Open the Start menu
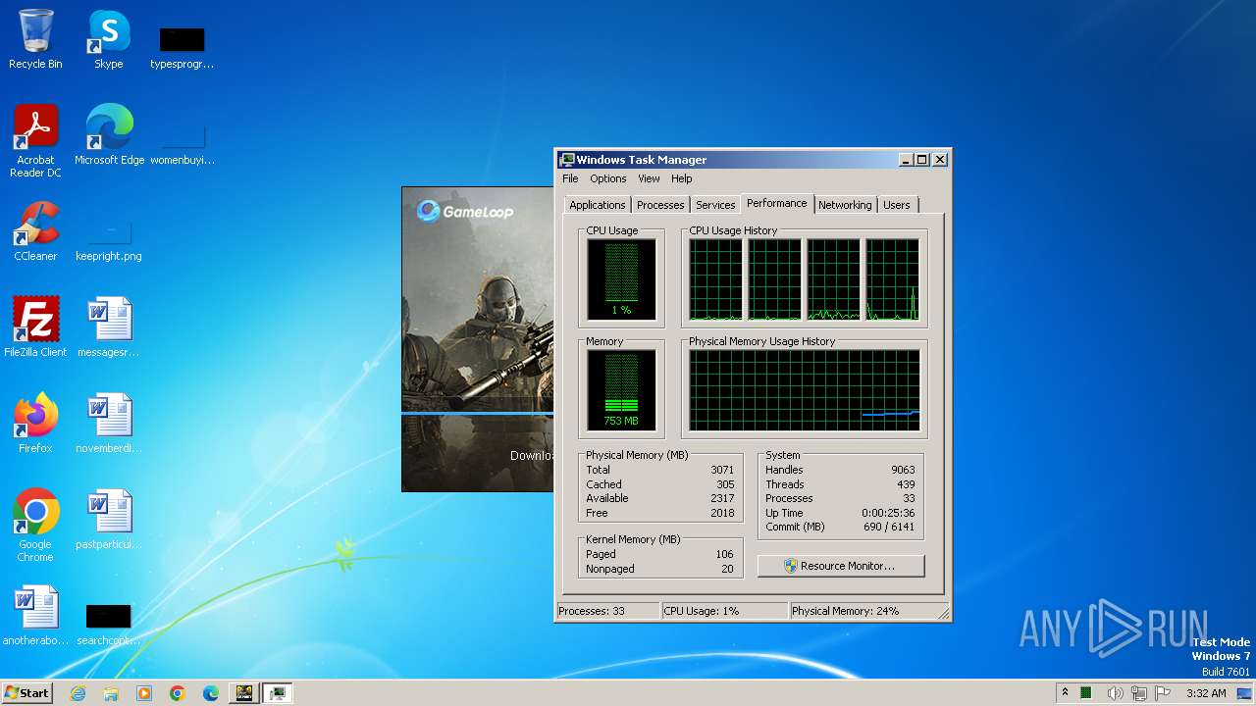This screenshot has width=1256, height=706. [x=26, y=693]
